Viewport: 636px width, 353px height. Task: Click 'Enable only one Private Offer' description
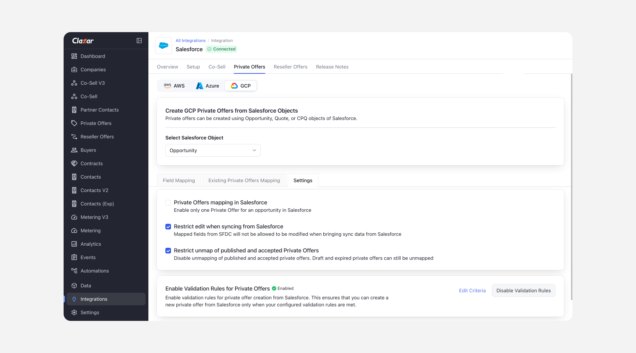pyautogui.click(x=242, y=210)
